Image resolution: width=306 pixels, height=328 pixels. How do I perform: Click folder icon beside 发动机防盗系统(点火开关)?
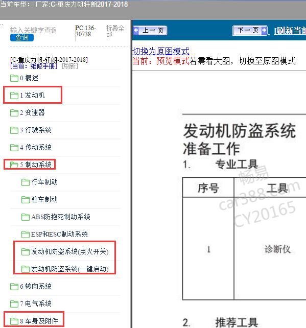click(26, 252)
